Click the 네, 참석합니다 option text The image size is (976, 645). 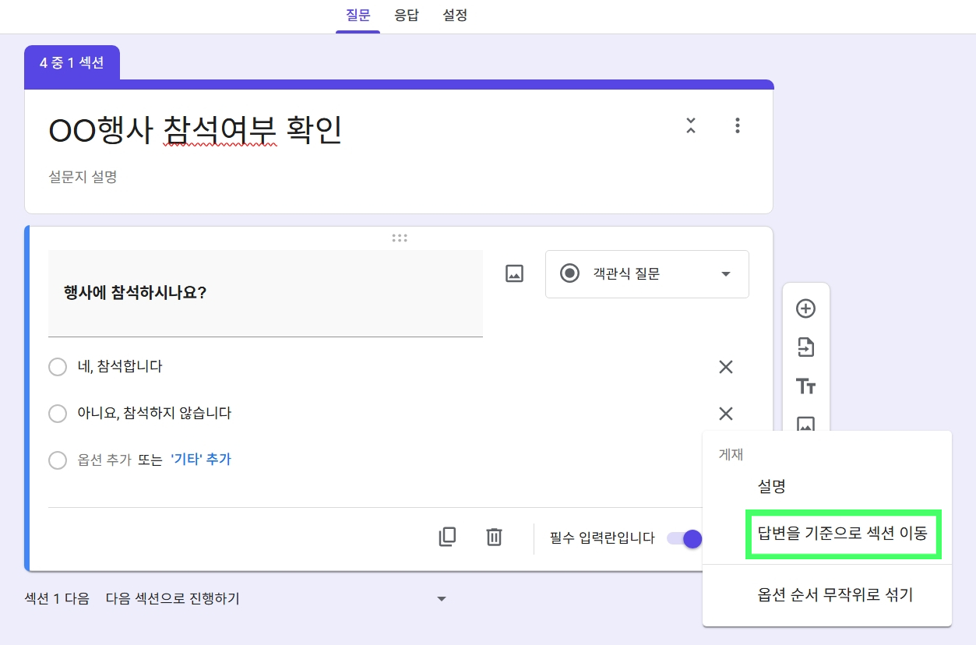pyautogui.click(x=120, y=366)
